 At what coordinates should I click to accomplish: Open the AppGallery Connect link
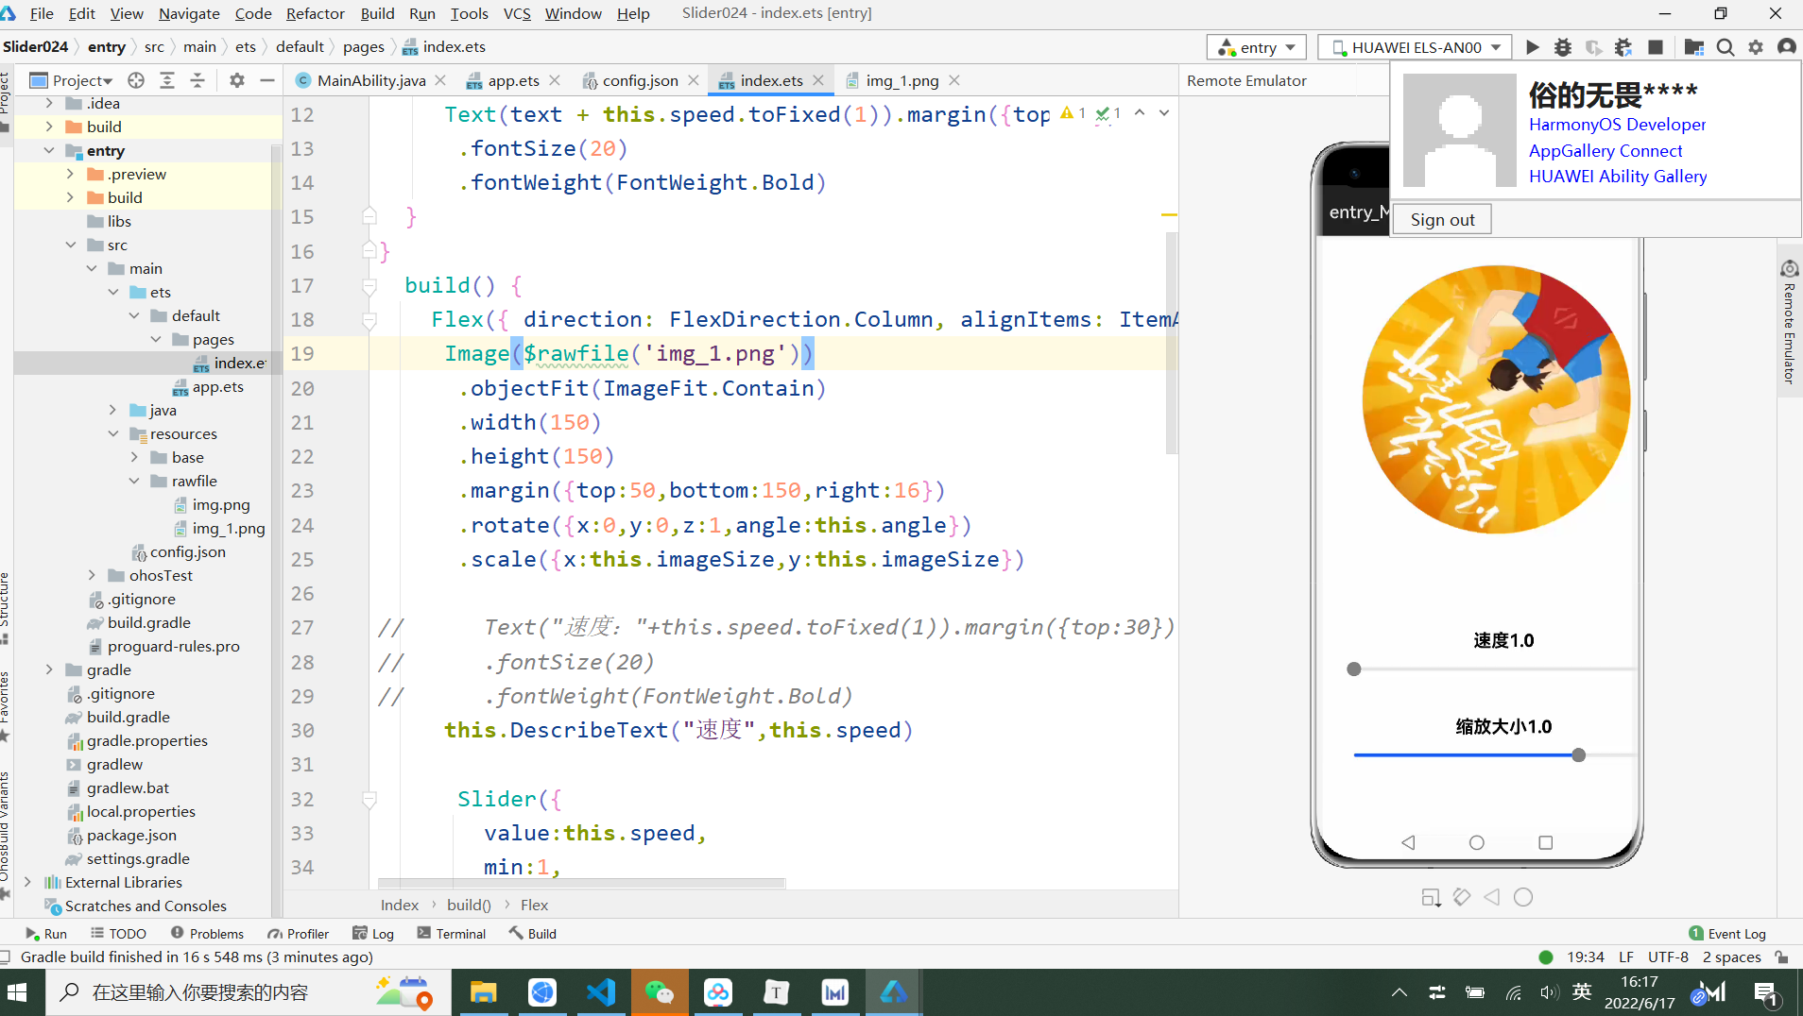(x=1606, y=151)
